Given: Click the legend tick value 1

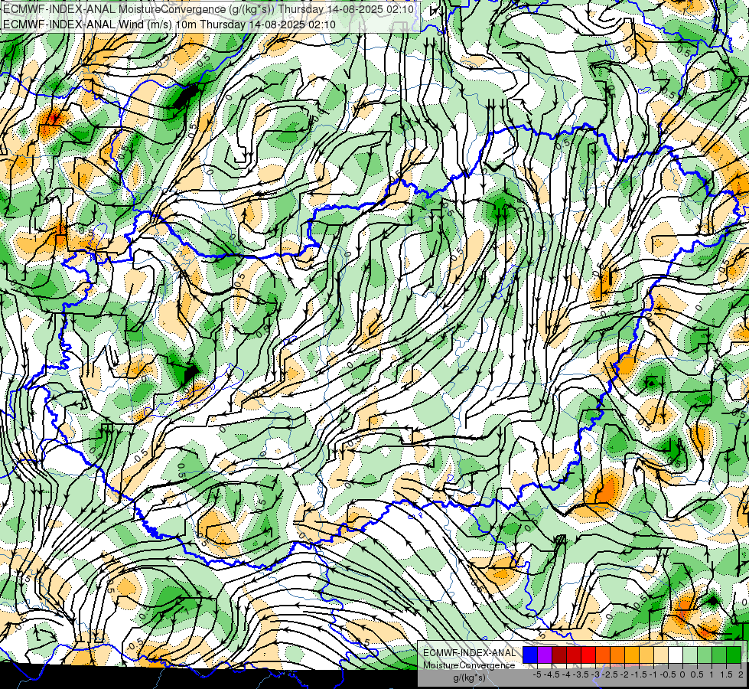Looking at the screenshot, I should [x=712, y=674].
